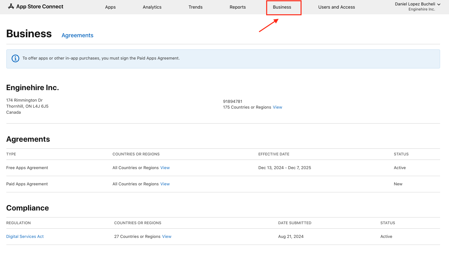Image resolution: width=449 pixels, height=257 pixels.
Task: Click the Paid Apps Agreement row
Action: pyautogui.click(x=27, y=184)
